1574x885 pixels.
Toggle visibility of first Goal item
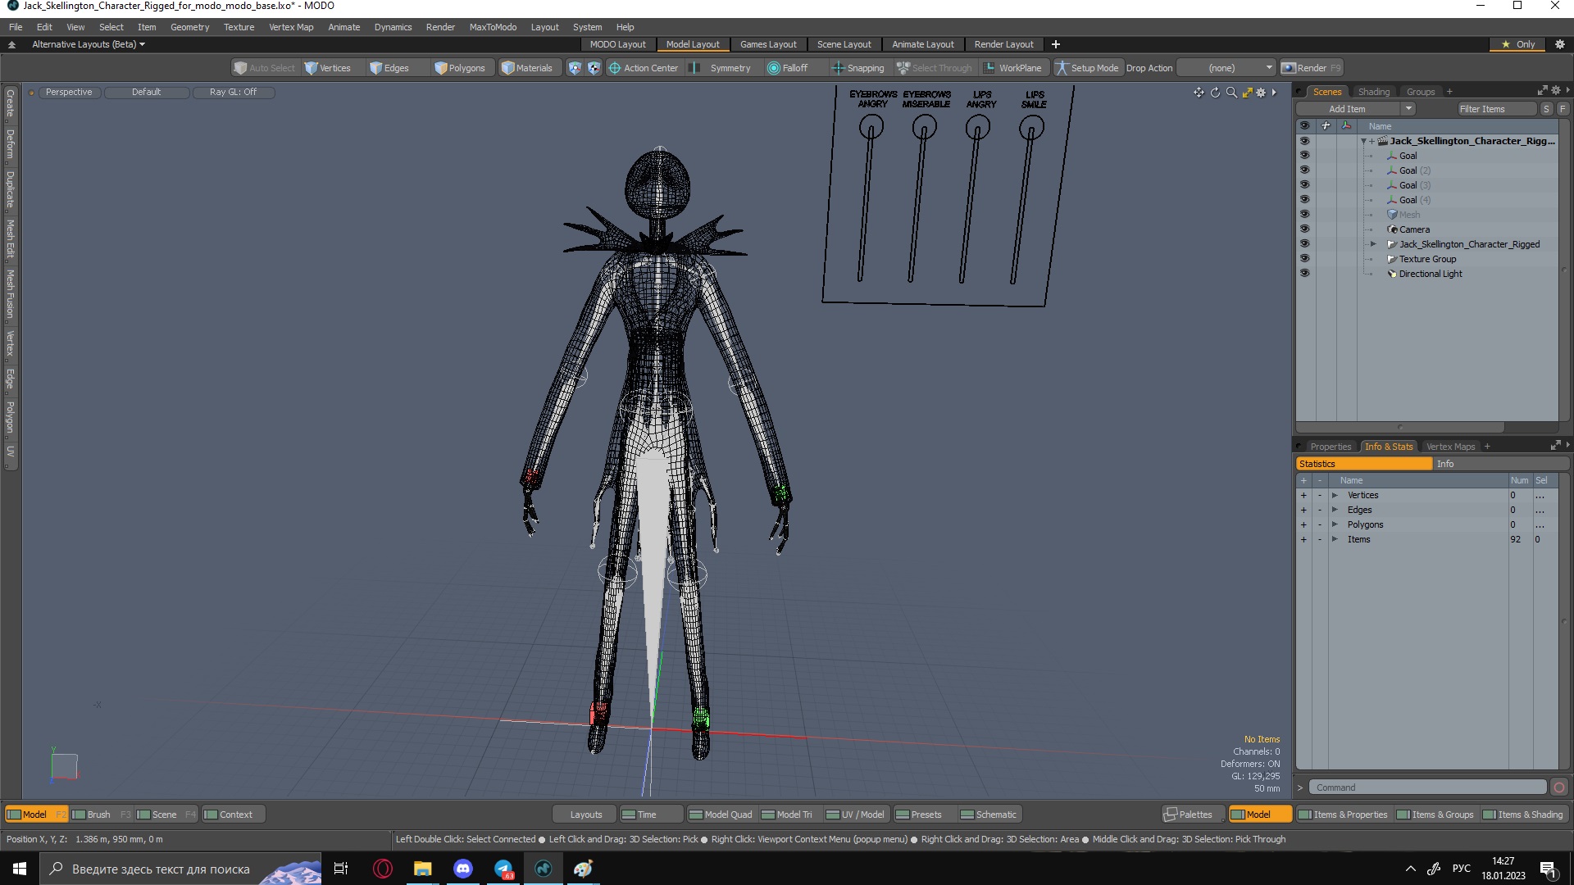tap(1304, 156)
